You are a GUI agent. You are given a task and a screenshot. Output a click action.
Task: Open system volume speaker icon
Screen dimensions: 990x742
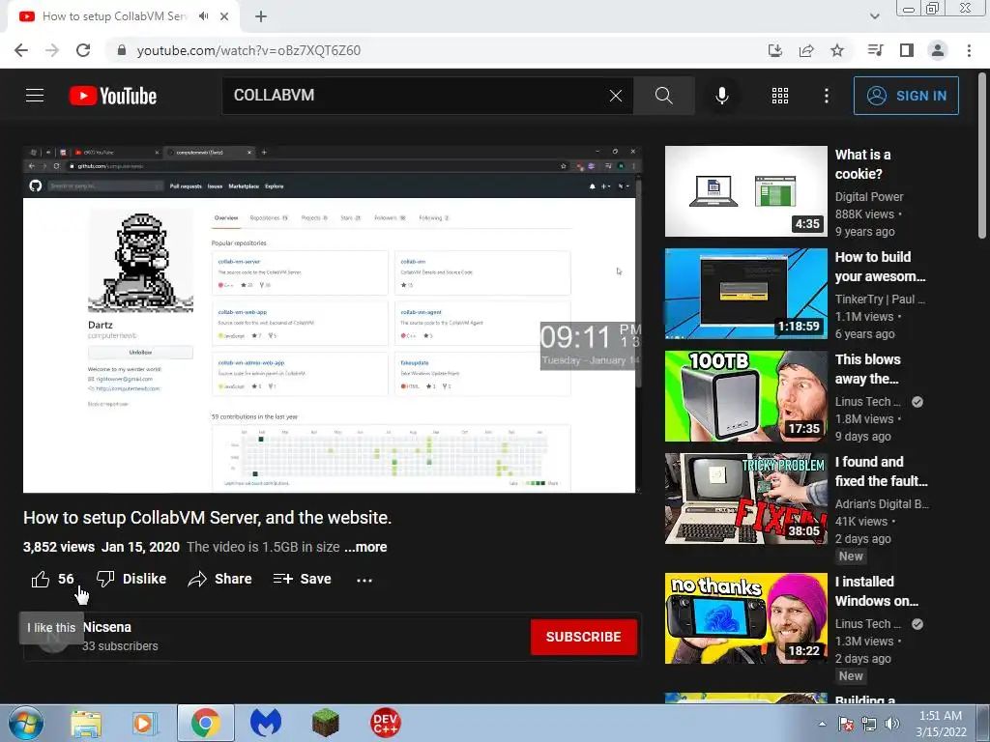point(892,724)
